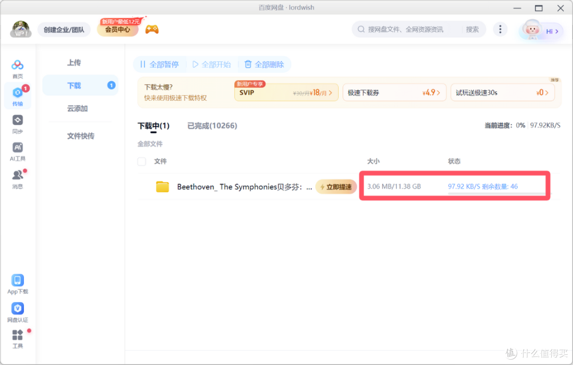Select the 文件快传 menu item
The width and height of the screenshot is (573, 365).
pos(81,136)
